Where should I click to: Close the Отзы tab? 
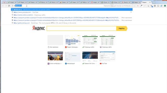coord(109,2)
